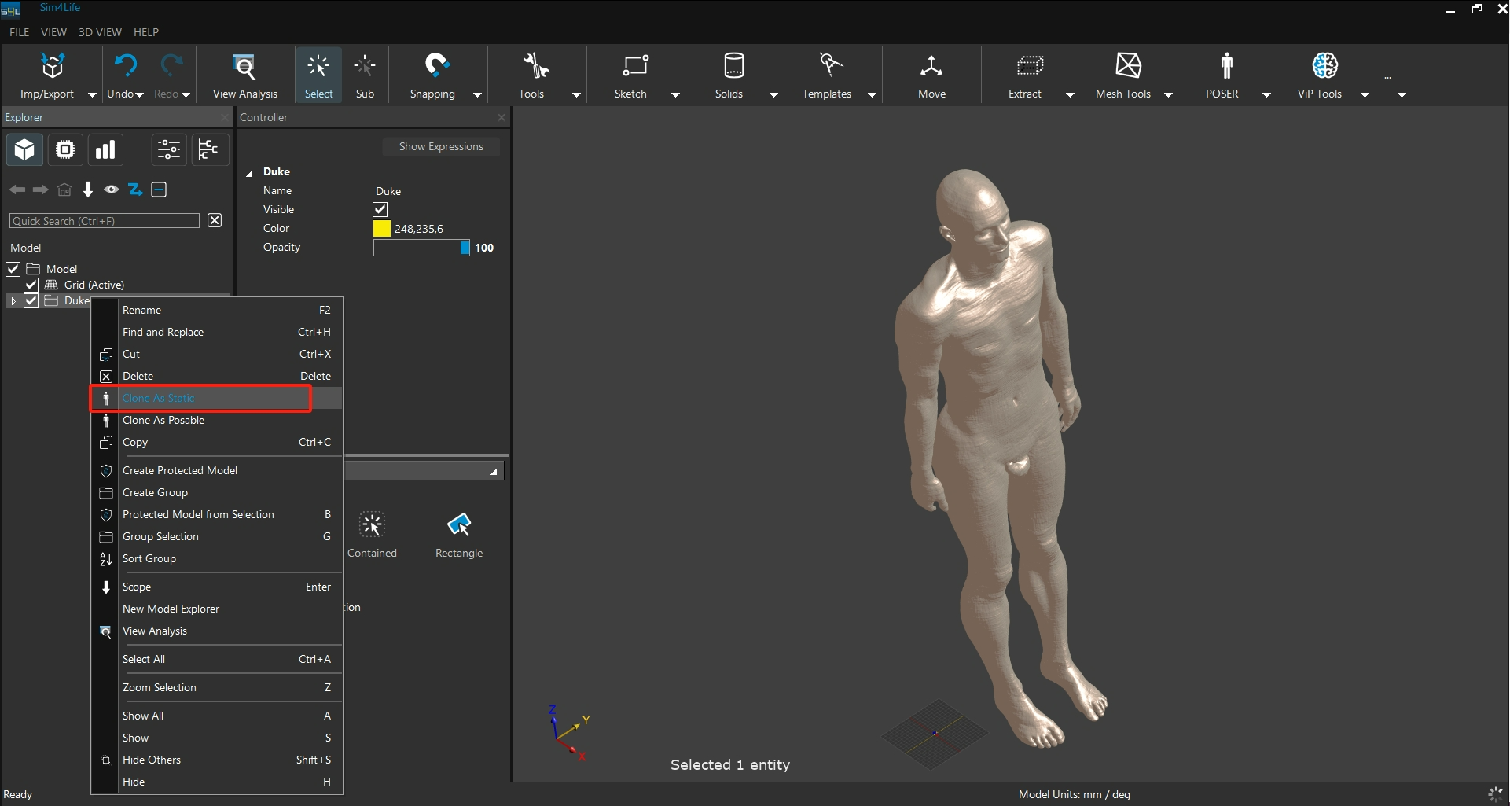Click the yellow Color swatch
The height and width of the screenshot is (806, 1510).
(x=382, y=229)
